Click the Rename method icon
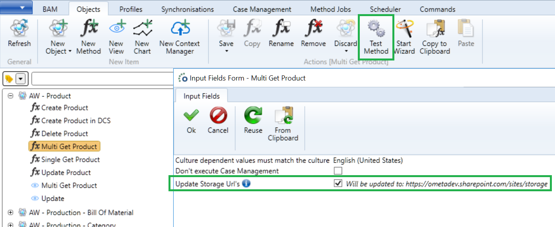Screen dimensions: 555x227 (281, 30)
